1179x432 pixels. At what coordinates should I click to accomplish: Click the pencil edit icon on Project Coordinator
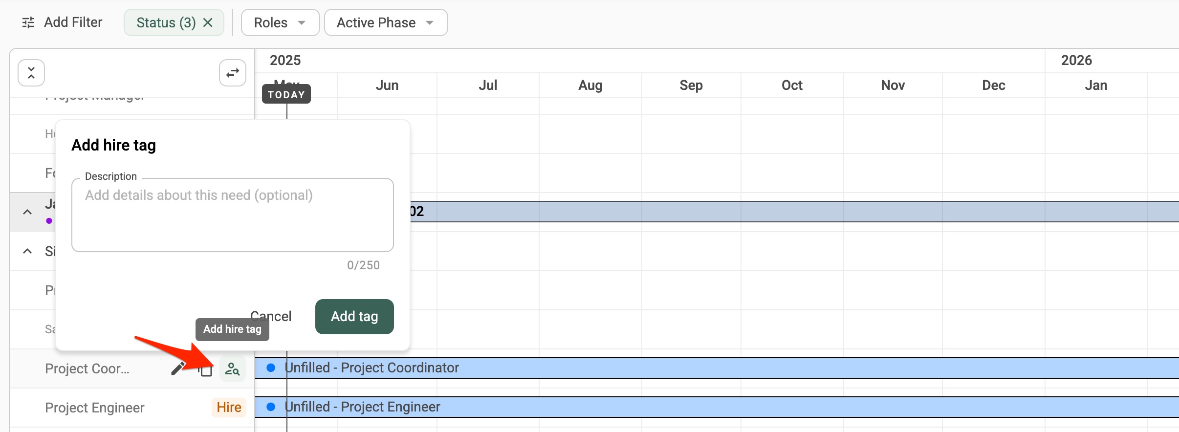178,368
